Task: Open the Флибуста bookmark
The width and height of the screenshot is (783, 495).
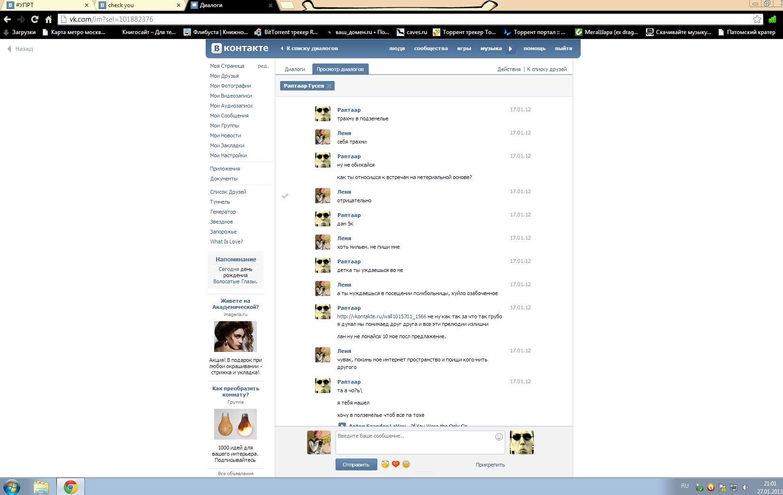Action: [x=216, y=32]
